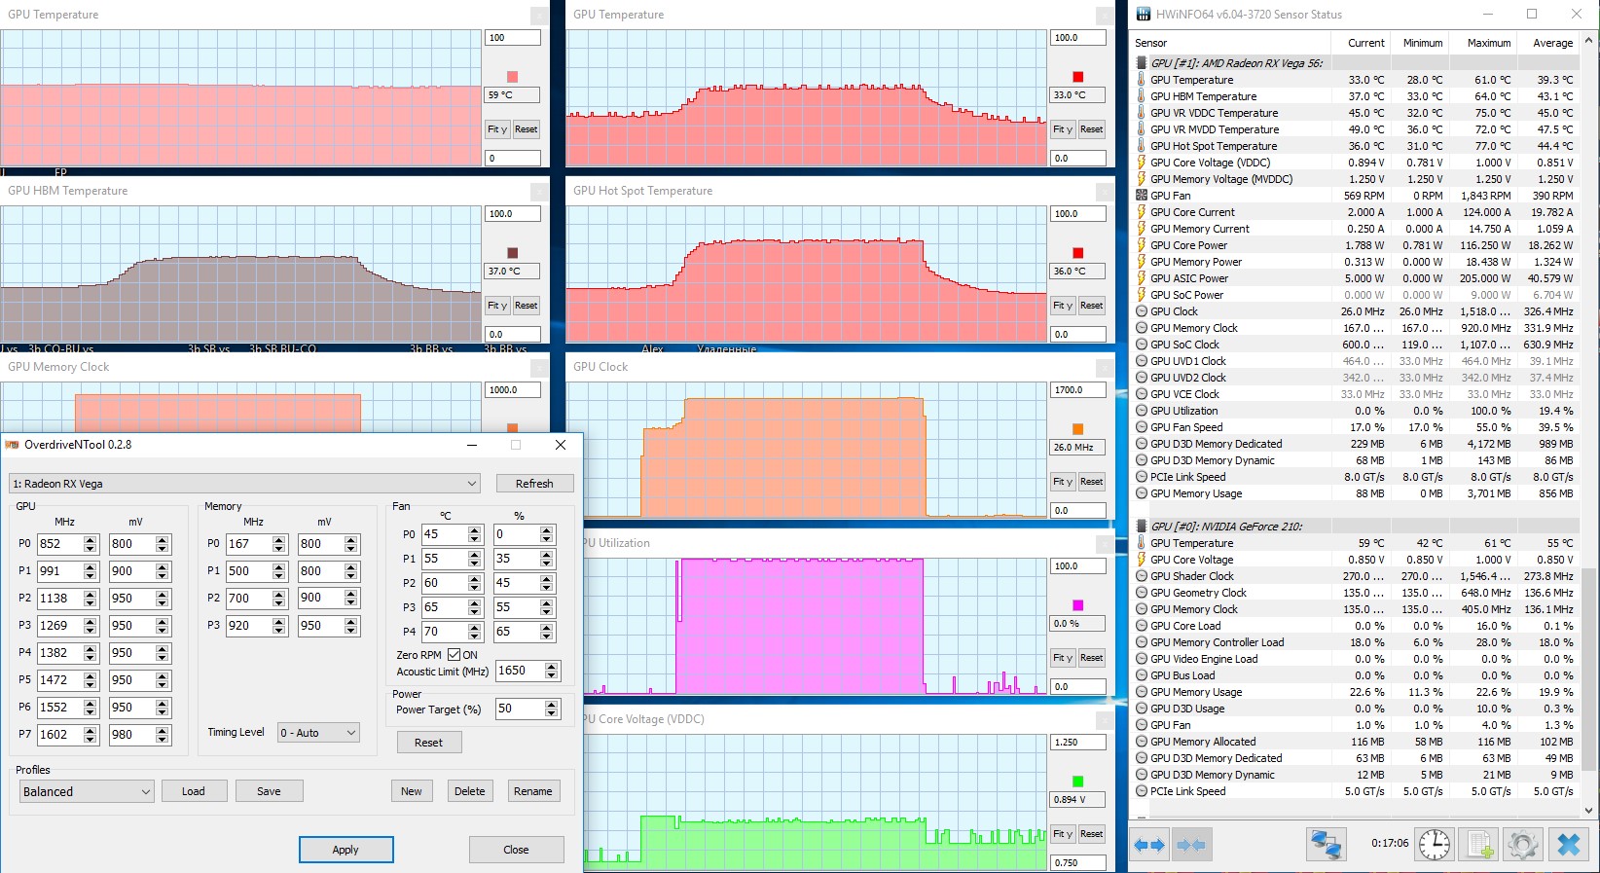The image size is (1600, 873).
Task: Click red color swatch in GPU Hot Spot Temperature graph
Action: (1077, 253)
